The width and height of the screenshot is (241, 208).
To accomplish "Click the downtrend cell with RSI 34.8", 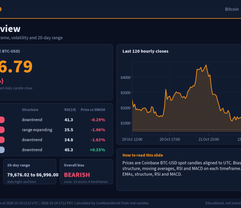I will (x=32, y=140).
